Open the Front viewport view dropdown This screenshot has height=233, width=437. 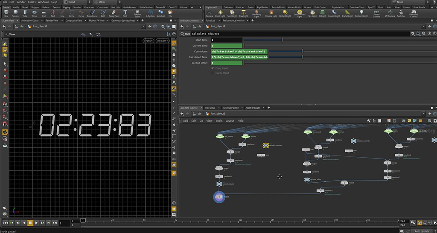(x=148, y=40)
